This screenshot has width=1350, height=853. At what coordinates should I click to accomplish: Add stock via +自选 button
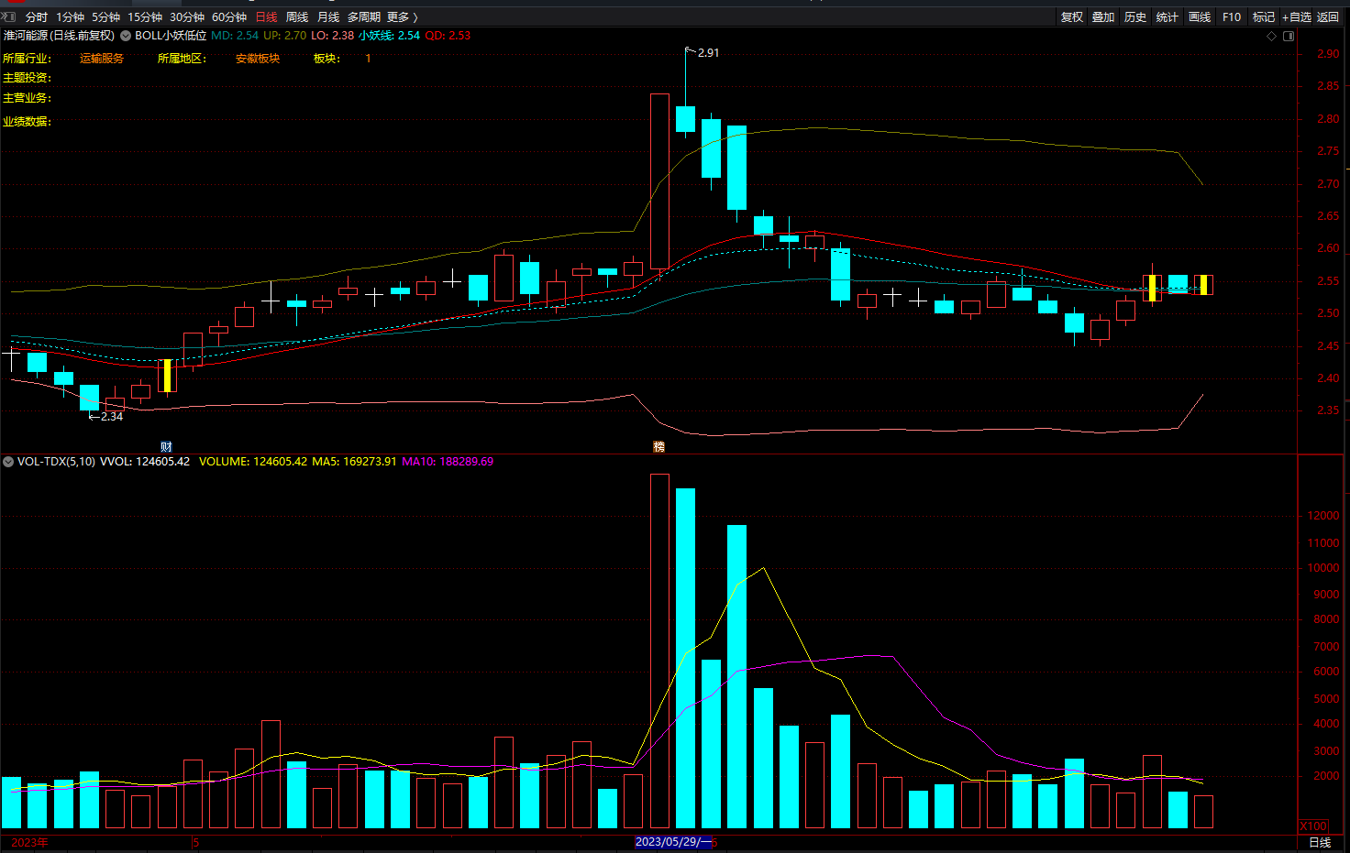[x=1297, y=17]
